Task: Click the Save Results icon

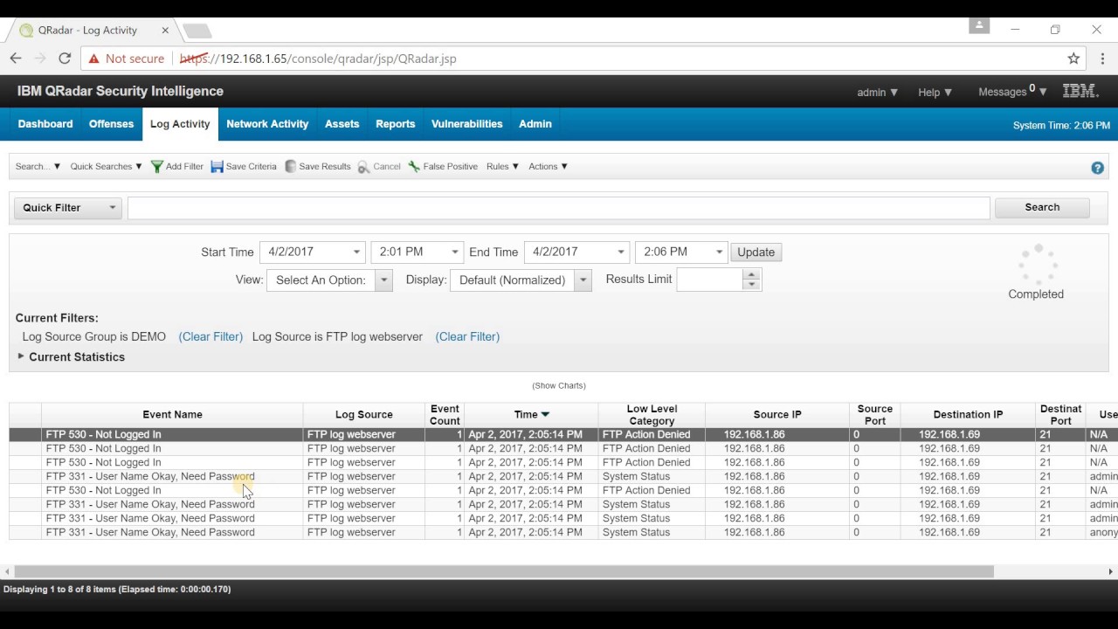Action: (291, 167)
